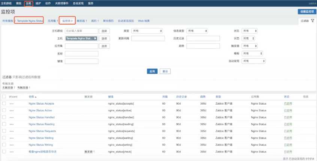Viewport: 317px width, 161px height.
Task: Open wizard dots for Nginx Status Requests
Action: (12, 131)
